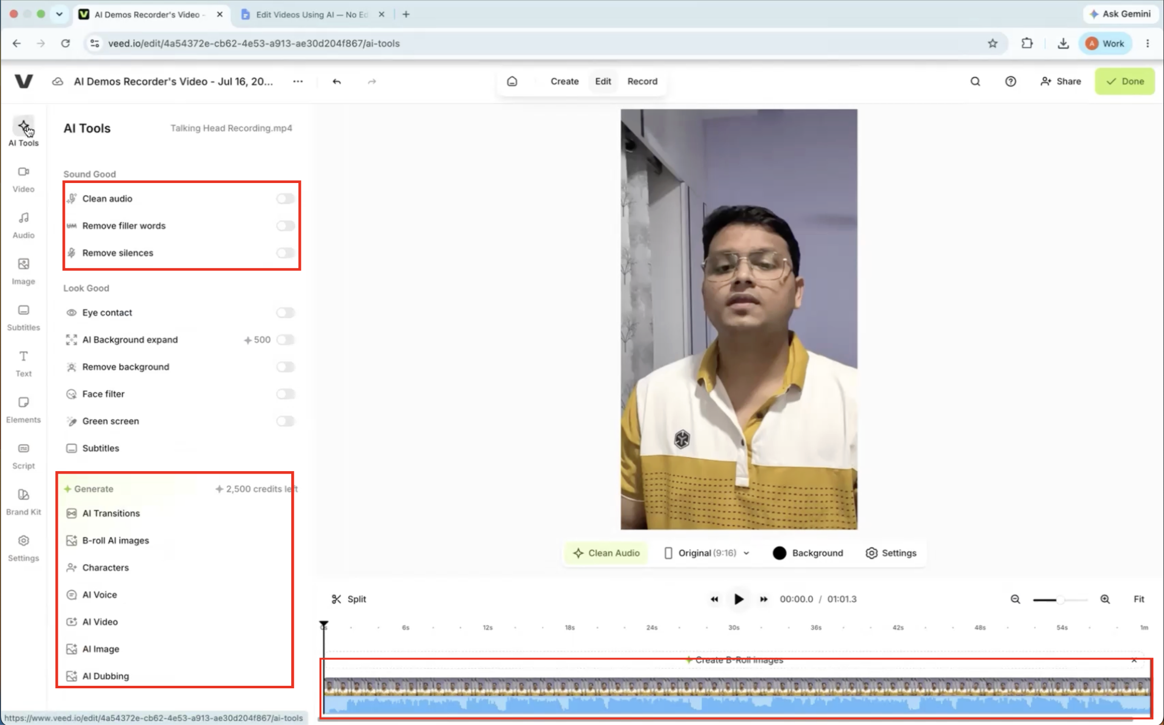Open preview Settings button
This screenshot has height=725, width=1164.
pos(891,553)
